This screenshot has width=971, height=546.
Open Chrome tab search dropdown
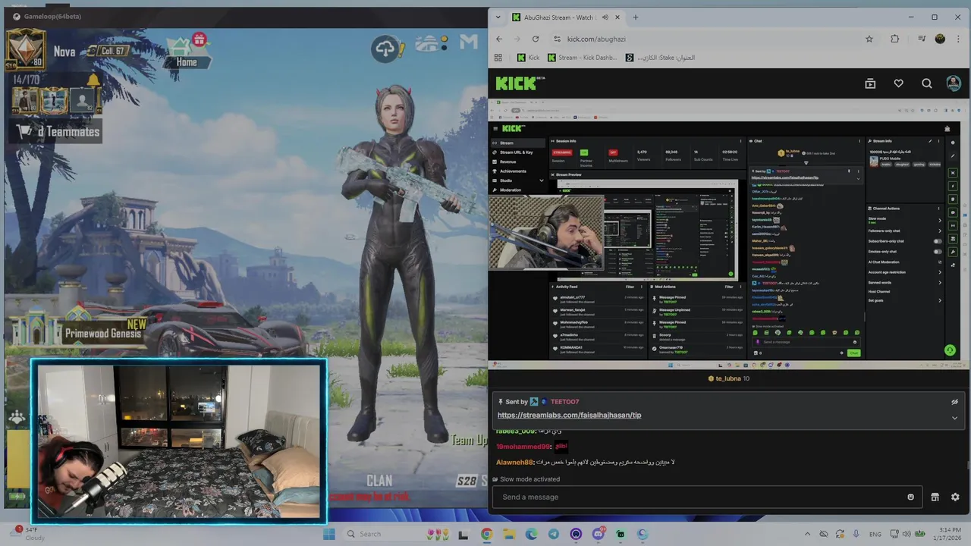click(x=497, y=17)
